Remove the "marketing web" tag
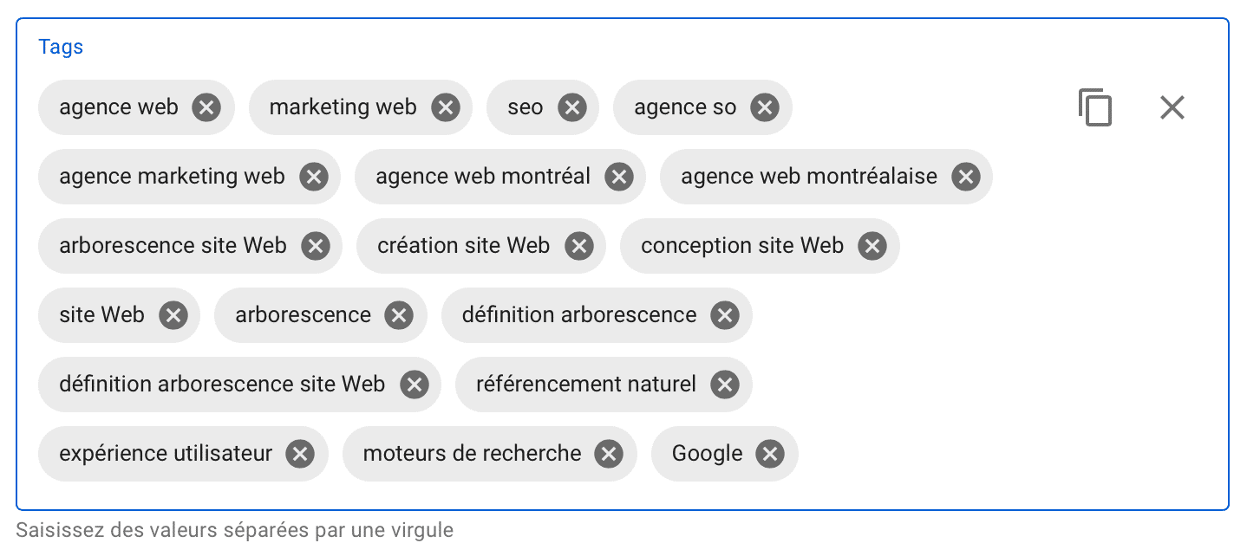 [445, 107]
